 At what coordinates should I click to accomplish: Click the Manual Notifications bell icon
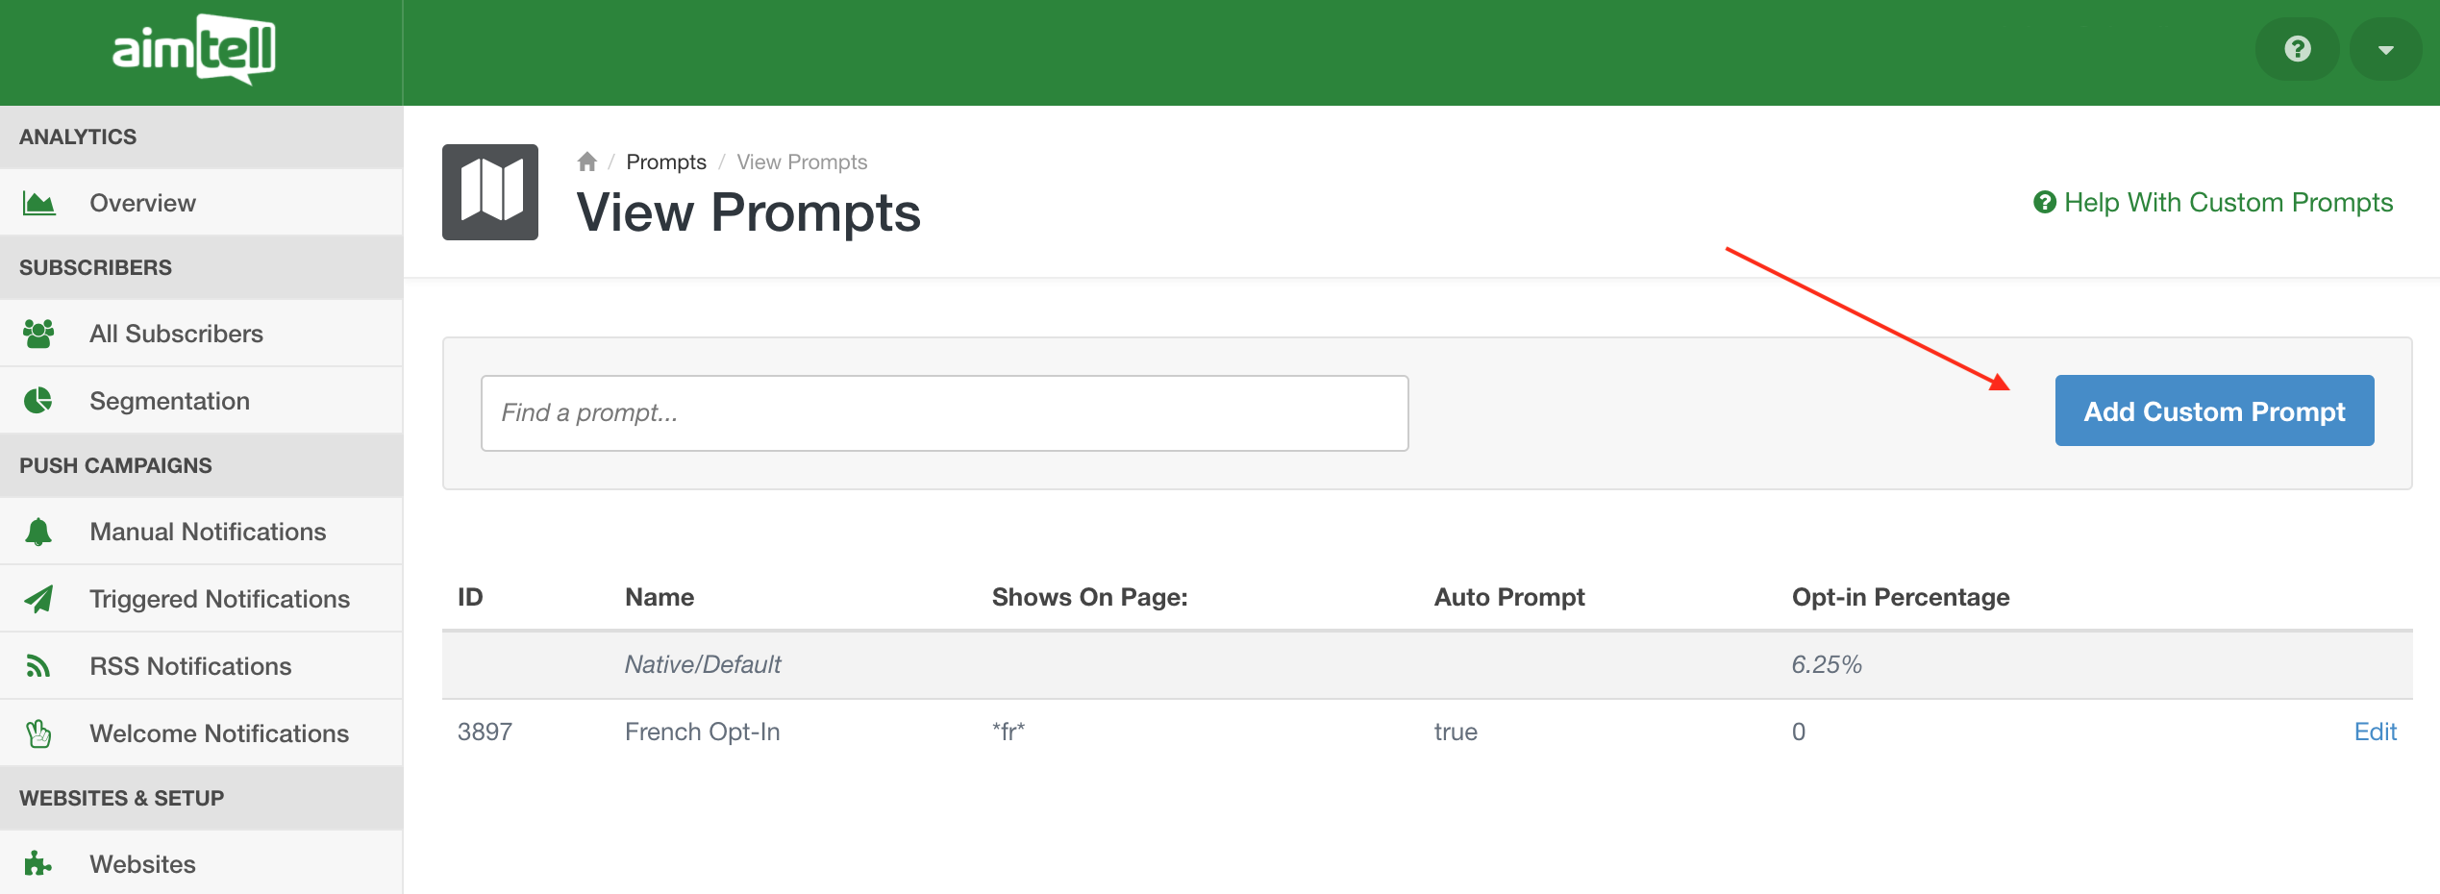[x=38, y=532]
